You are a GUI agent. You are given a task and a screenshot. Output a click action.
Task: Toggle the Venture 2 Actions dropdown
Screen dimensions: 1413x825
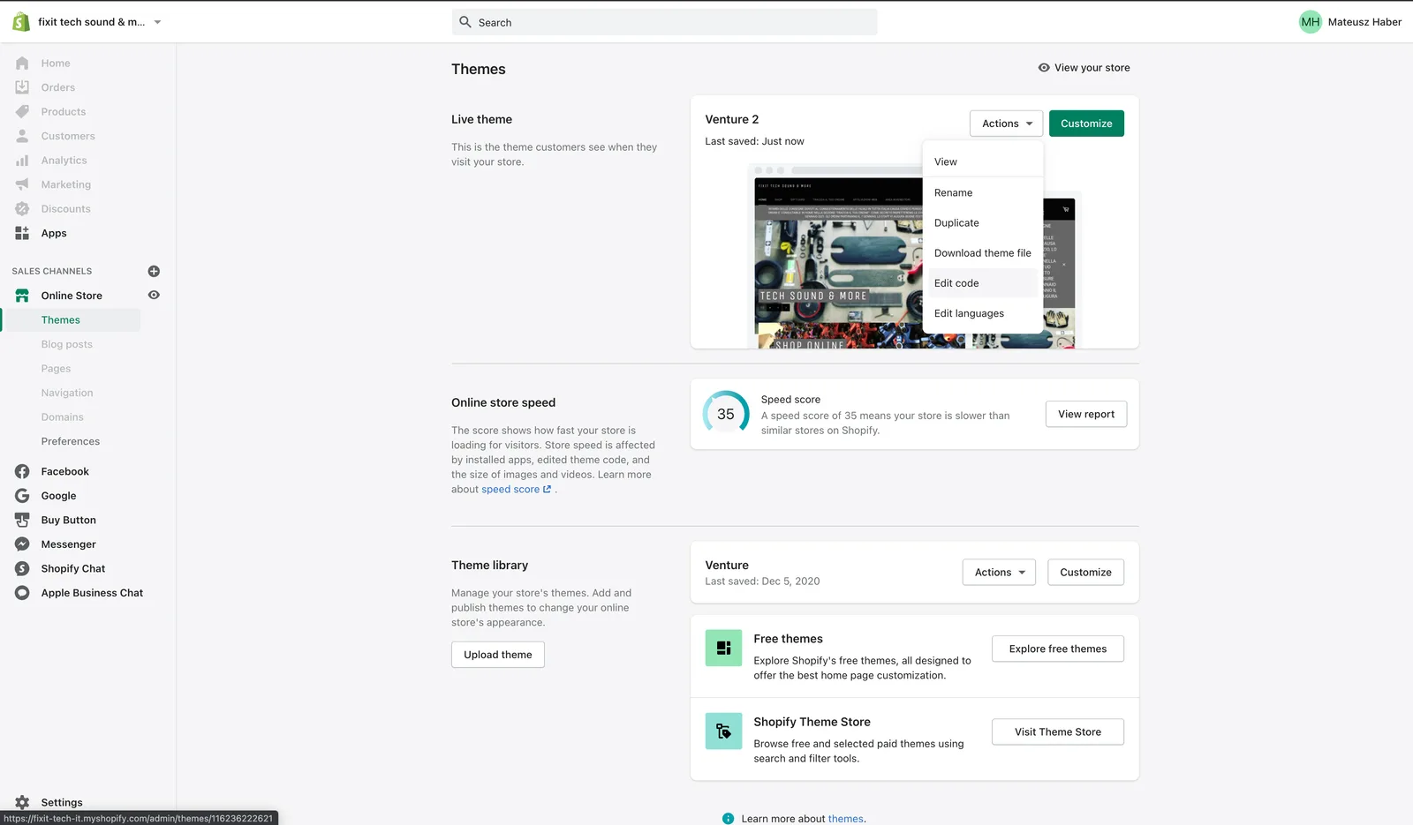1006,124
